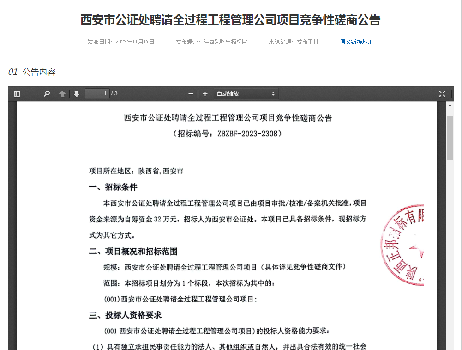Click the 一、招标条件 heading
The width and height of the screenshot is (462, 350).
(x=113, y=187)
